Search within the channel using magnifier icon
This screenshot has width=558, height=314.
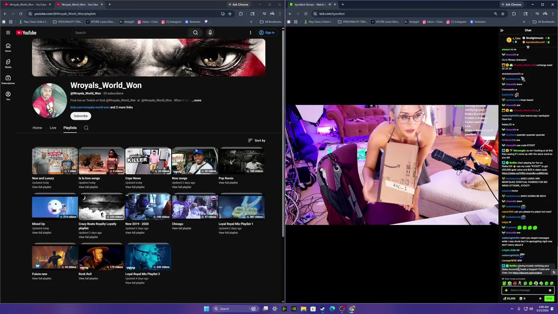(x=86, y=128)
